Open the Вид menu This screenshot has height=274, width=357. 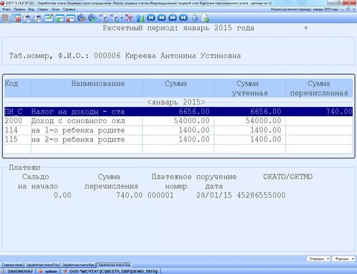(31, 9)
